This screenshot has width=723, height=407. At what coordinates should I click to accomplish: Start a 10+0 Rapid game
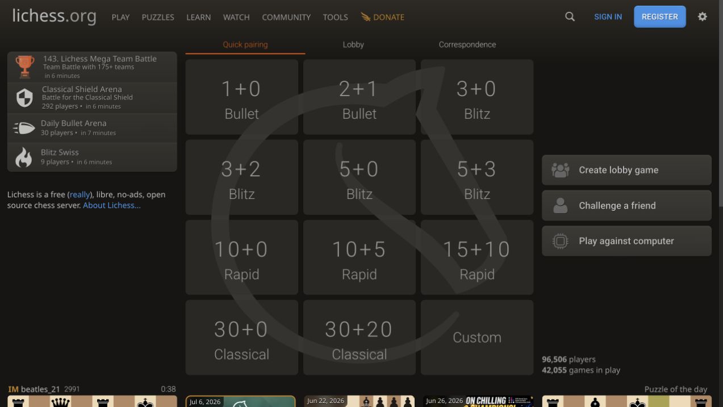[x=241, y=258]
